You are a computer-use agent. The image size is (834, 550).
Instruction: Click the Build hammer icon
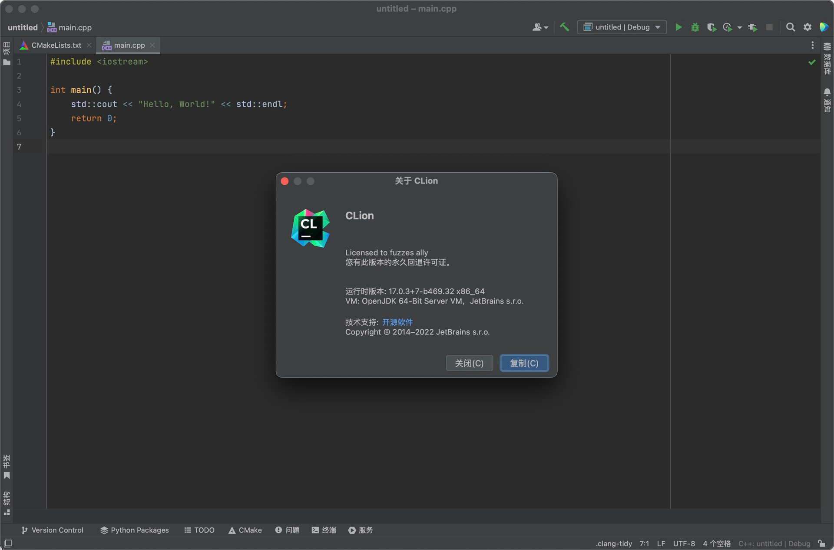pyautogui.click(x=564, y=27)
